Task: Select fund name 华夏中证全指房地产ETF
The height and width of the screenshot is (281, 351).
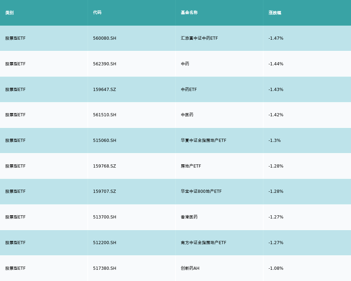Action: [x=204, y=140]
